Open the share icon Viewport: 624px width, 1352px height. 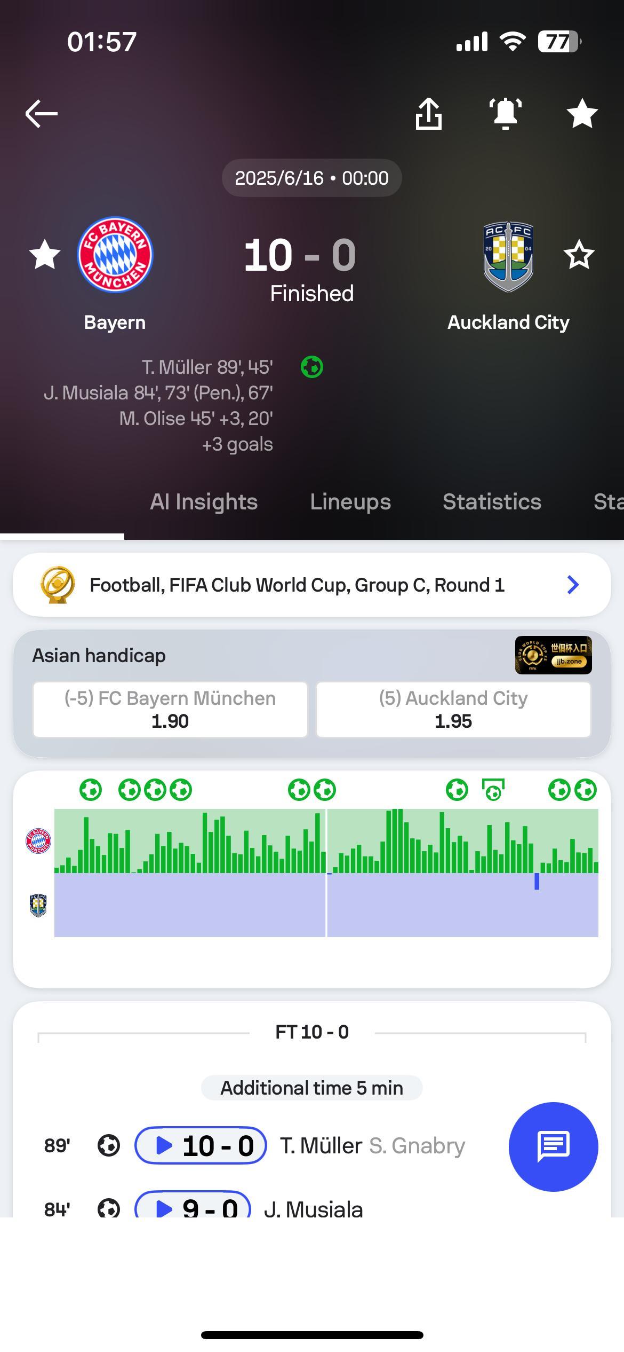429,114
